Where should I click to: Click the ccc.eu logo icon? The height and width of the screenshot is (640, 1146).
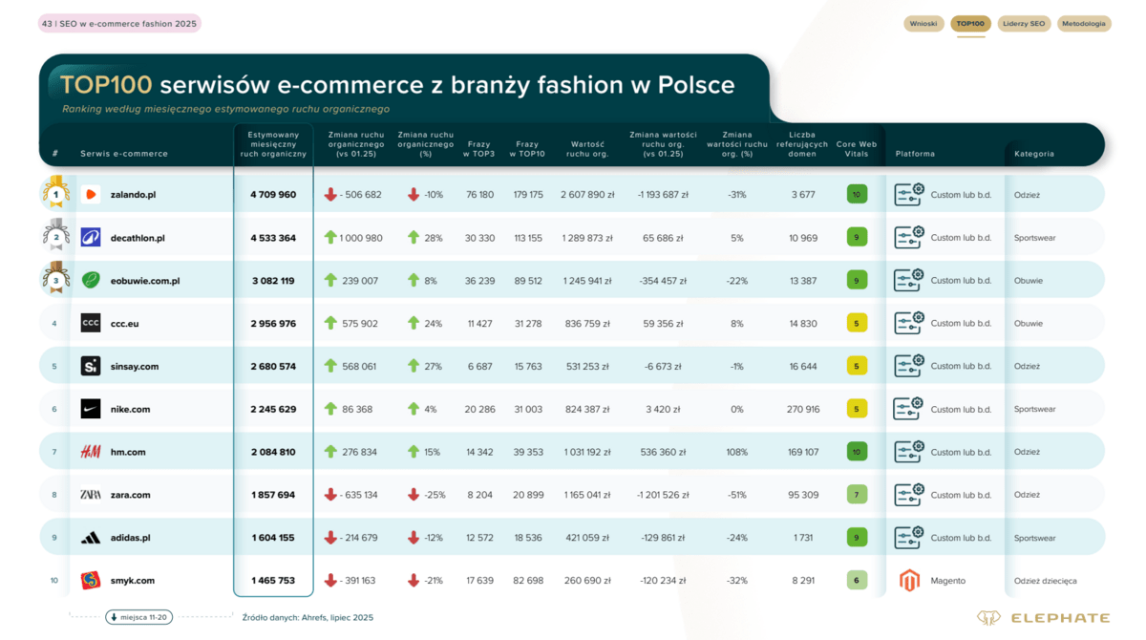click(91, 323)
